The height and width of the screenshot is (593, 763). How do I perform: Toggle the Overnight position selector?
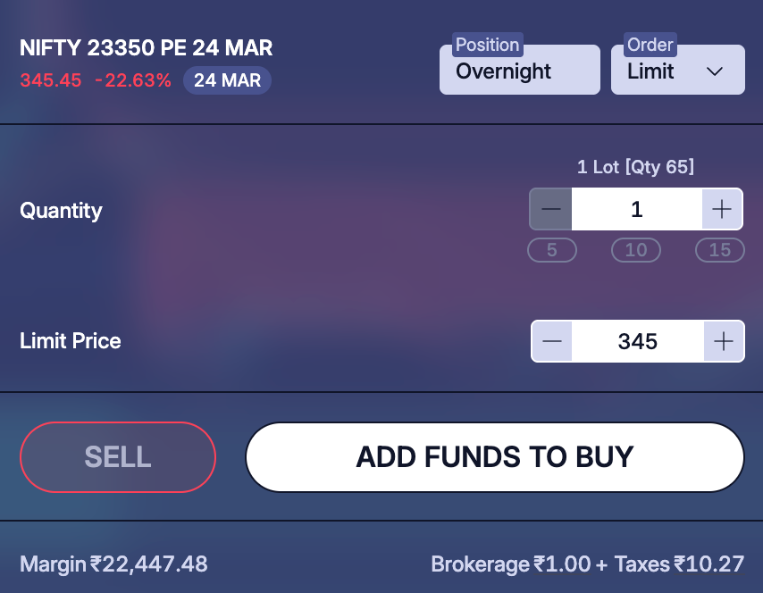(519, 71)
